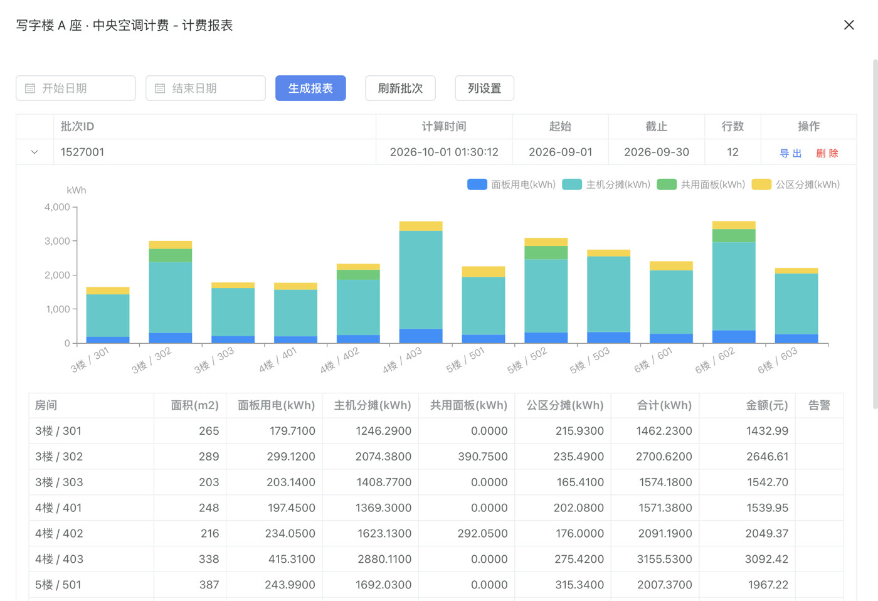Click the 房间 column header
Screen dimensions: 878x601
click(x=92, y=405)
